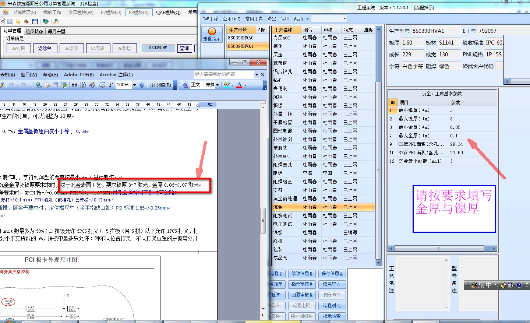This screenshot has height=323, width=530.
Task: Expand help question box dropdown arrow
Action: tap(257, 74)
